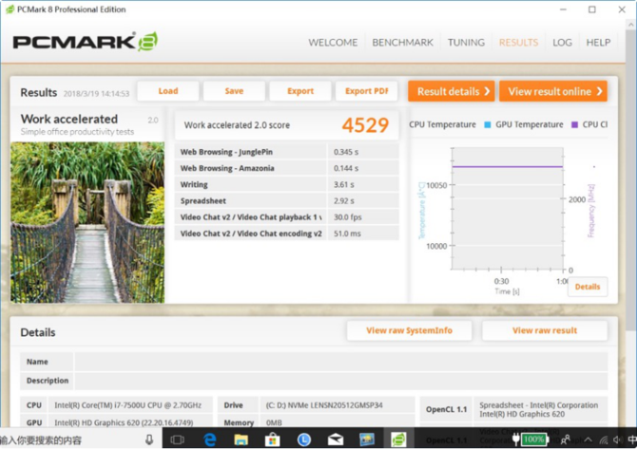637x449 pixels.
Task: Click the volume speaker tray icon
Action: pyautogui.click(x=618, y=440)
